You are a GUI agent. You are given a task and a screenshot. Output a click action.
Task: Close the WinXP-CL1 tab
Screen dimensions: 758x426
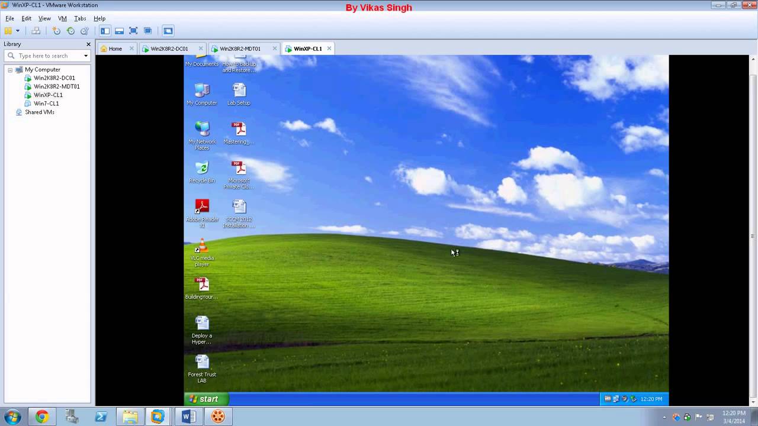pos(329,49)
